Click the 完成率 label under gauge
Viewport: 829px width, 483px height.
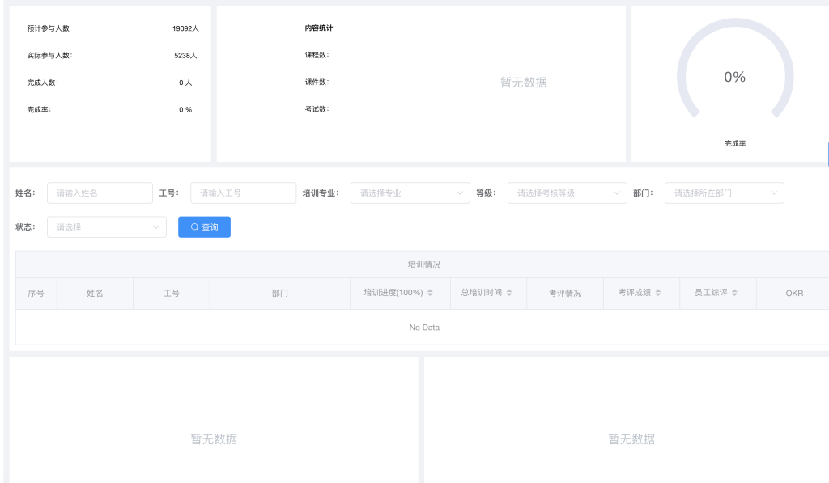click(x=735, y=144)
